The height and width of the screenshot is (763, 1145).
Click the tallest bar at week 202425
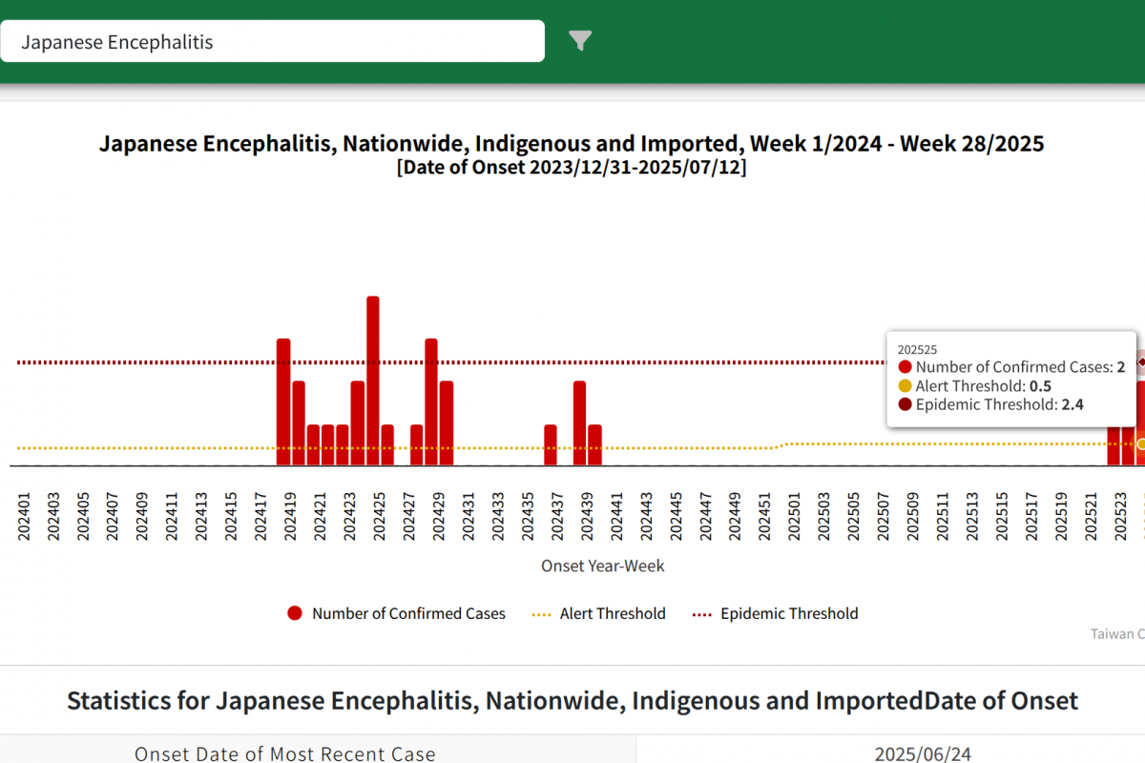pyautogui.click(x=373, y=381)
